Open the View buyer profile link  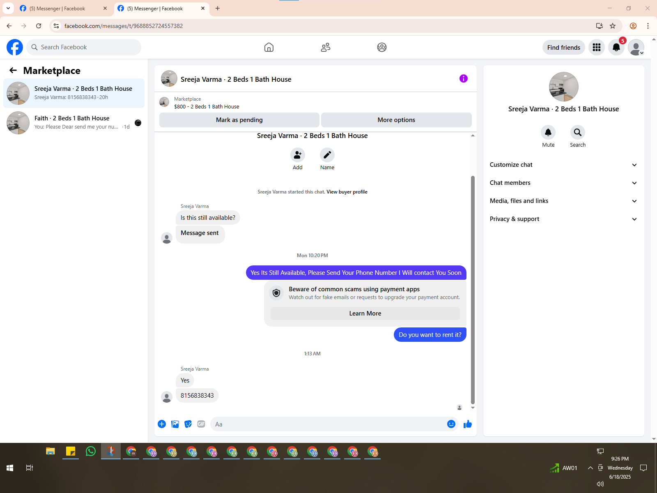pyautogui.click(x=347, y=192)
